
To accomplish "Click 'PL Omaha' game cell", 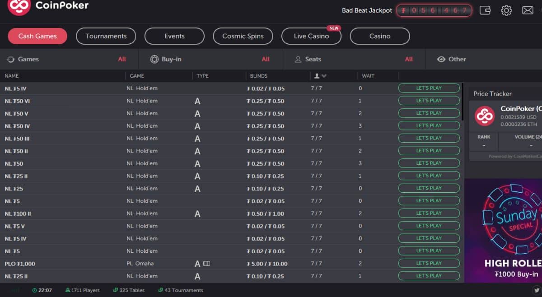I will [140, 264].
